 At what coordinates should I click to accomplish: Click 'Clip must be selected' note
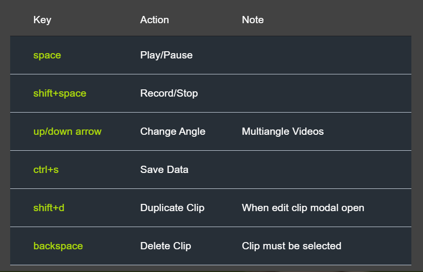291,246
